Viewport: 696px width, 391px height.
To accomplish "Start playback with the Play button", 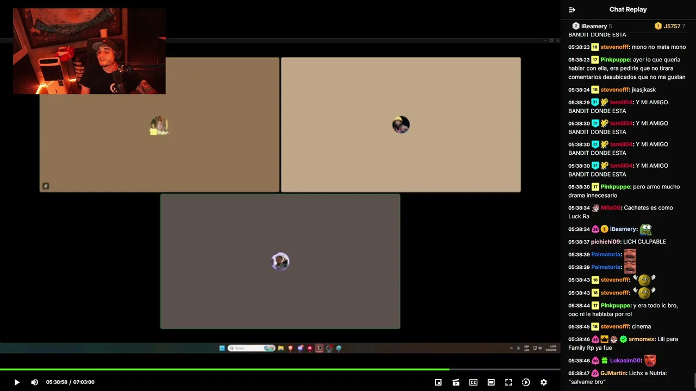I will tap(16, 382).
